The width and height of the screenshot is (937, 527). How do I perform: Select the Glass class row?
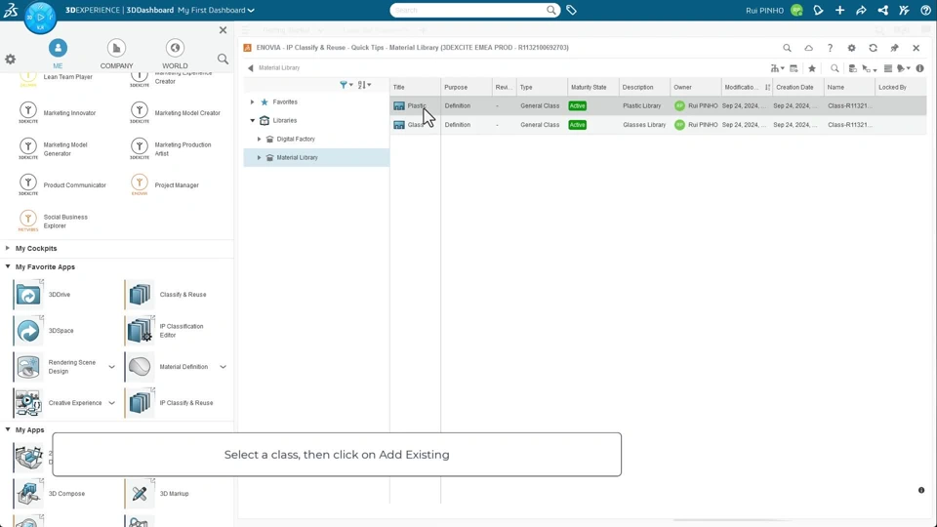[416, 125]
